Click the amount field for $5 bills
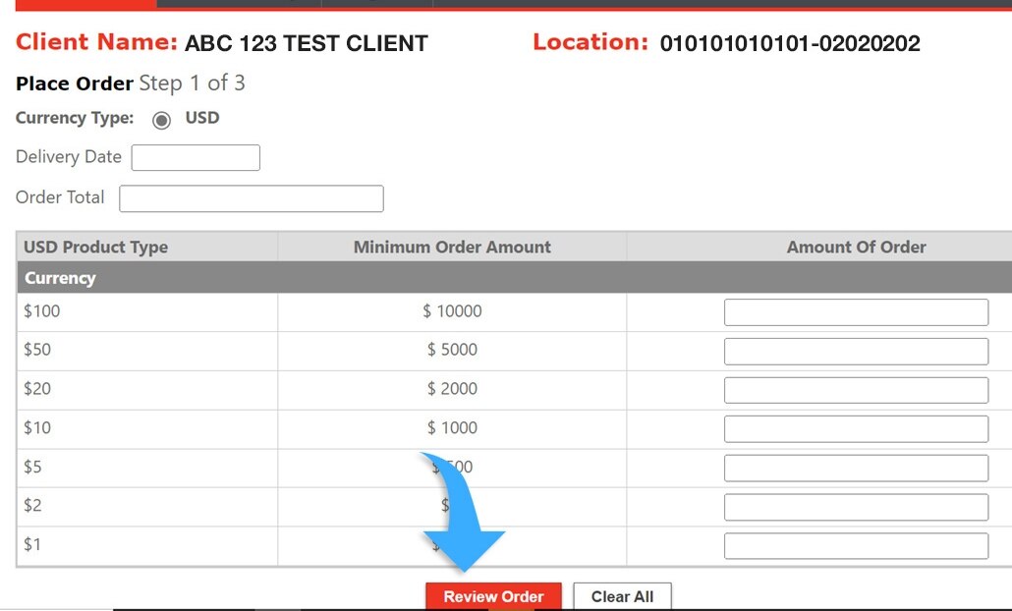The image size is (1012, 611). tap(855, 468)
